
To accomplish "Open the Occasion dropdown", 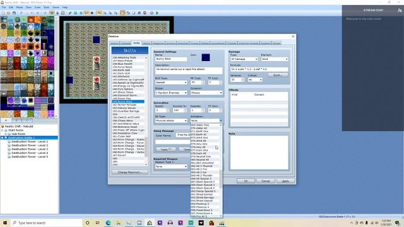I will [x=206, y=93].
